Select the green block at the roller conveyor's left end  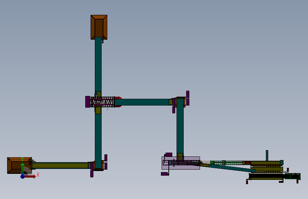212,163
